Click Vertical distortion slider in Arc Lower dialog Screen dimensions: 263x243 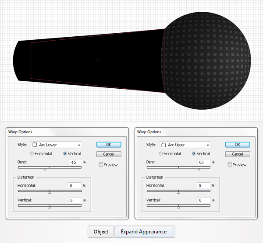[50, 206]
